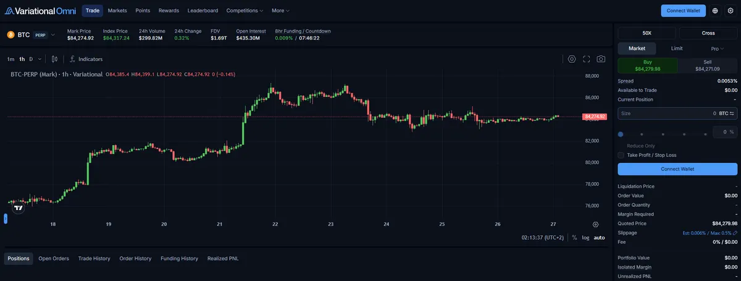Check the Take Profit / Stop Loss box
Viewport: 741px width, 281px height.
[621, 155]
